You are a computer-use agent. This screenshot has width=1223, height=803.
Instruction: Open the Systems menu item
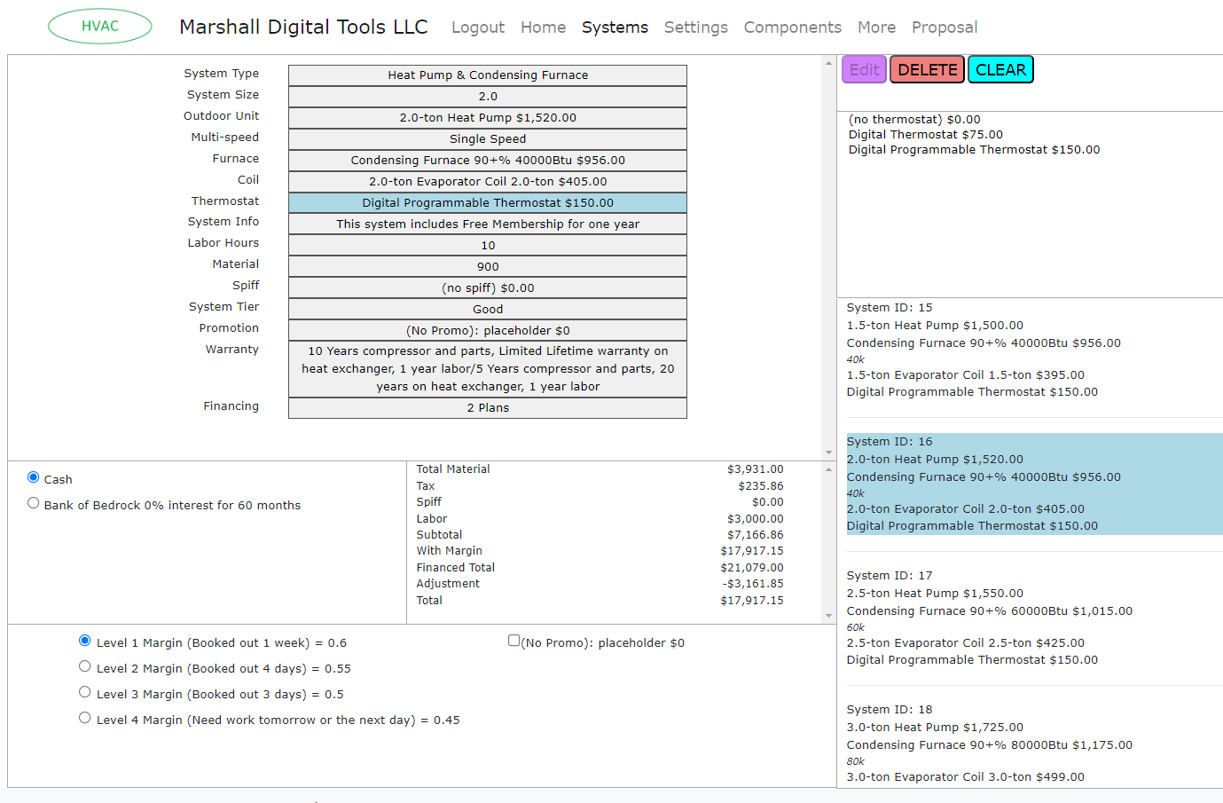point(615,28)
